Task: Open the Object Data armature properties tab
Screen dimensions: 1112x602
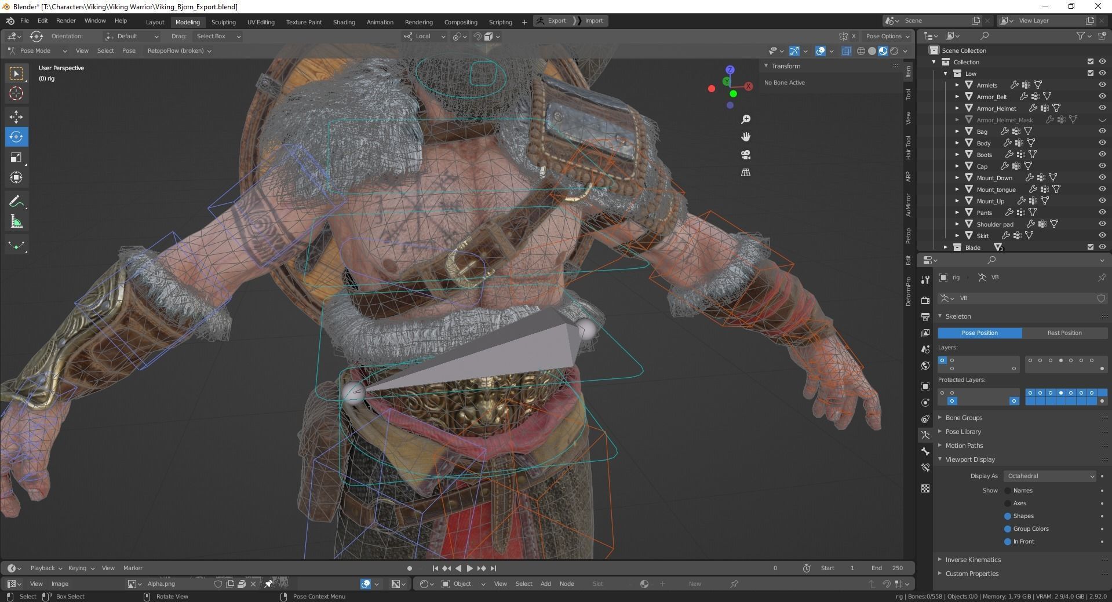Action: (925, 435)
